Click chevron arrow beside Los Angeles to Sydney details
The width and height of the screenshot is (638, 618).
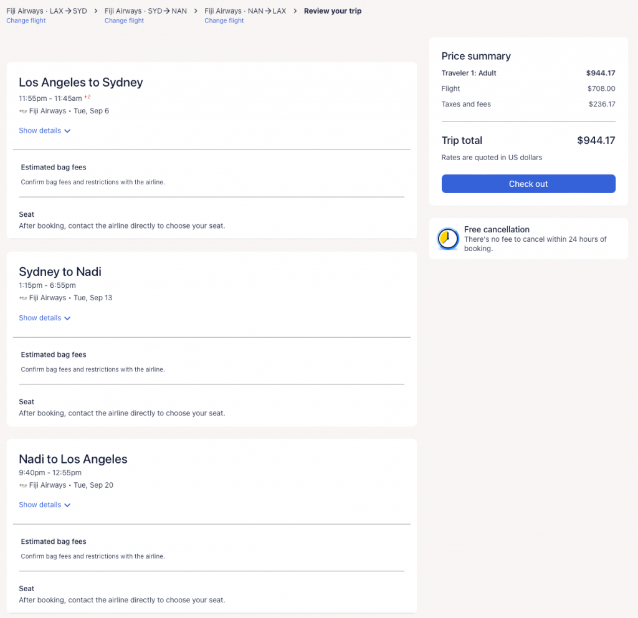(67, 131)
